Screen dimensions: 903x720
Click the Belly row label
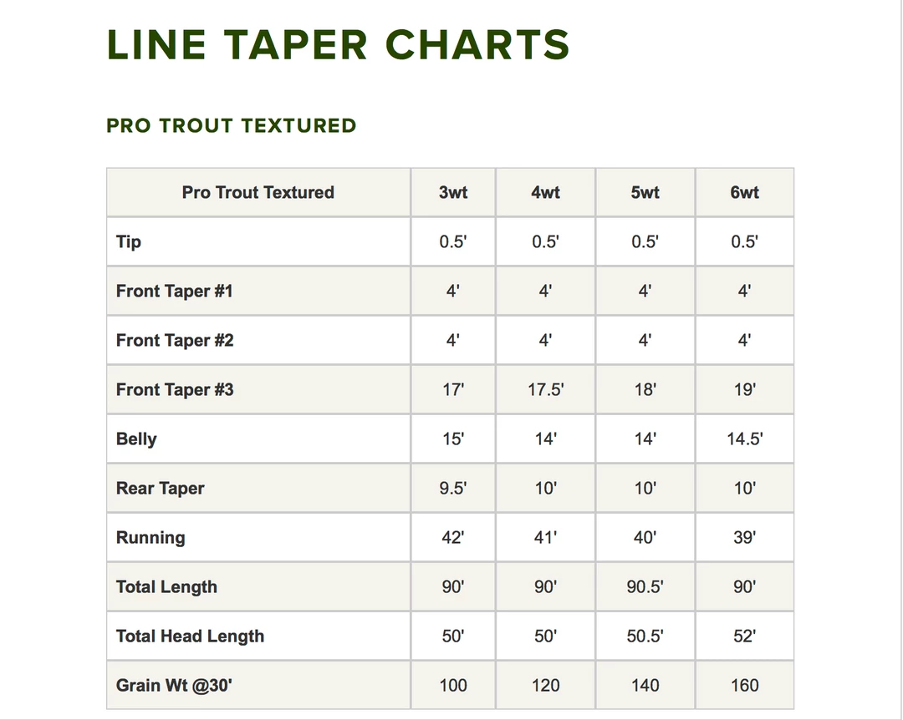click(x=136, y=439)
